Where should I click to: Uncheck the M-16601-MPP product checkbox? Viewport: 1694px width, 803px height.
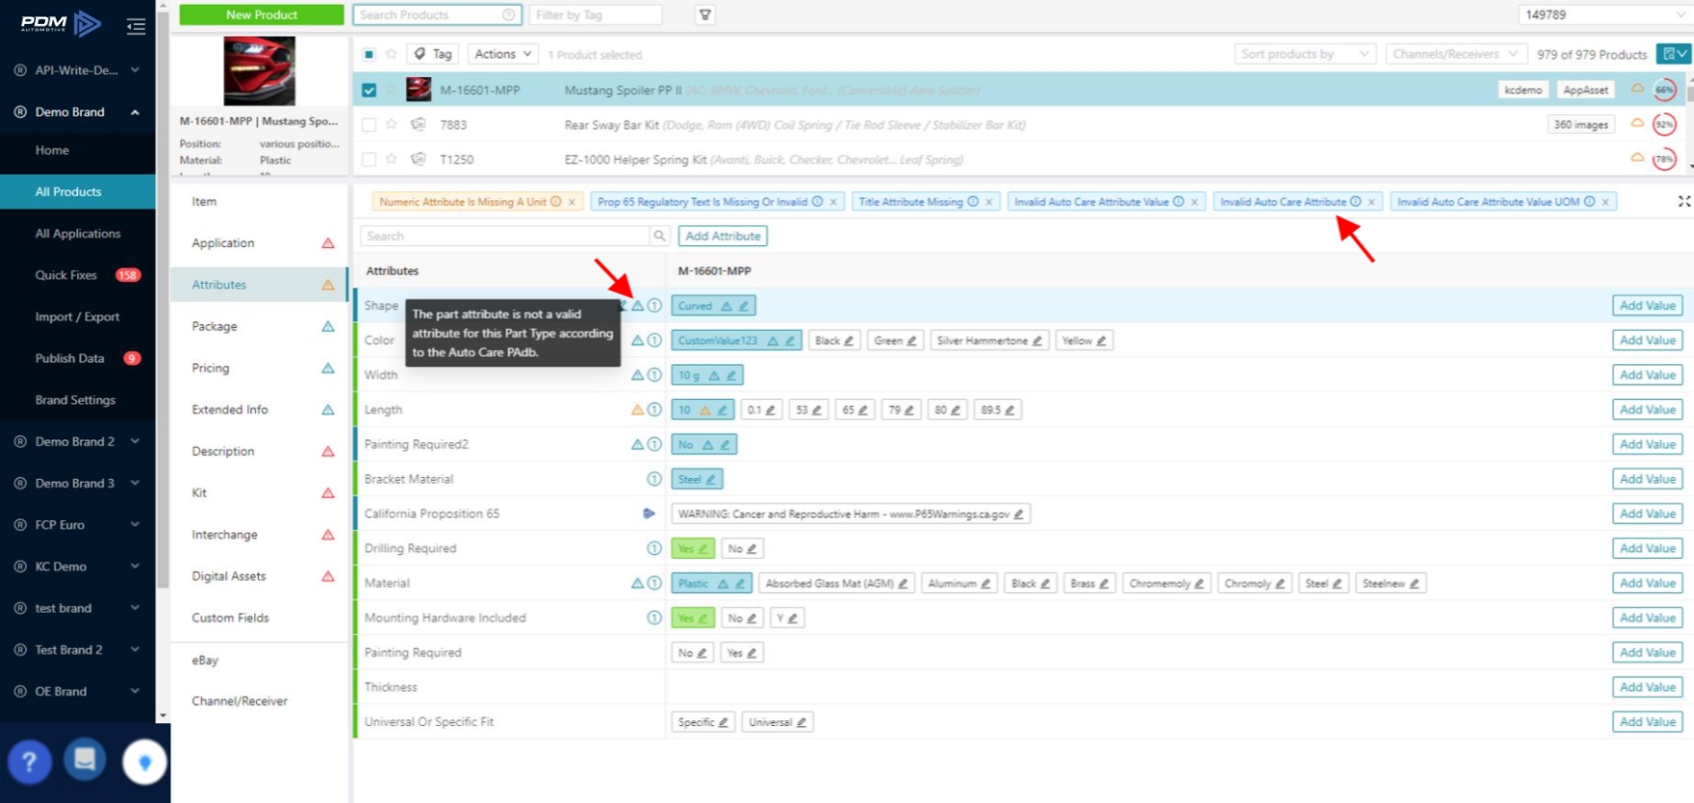click(369, 89)
